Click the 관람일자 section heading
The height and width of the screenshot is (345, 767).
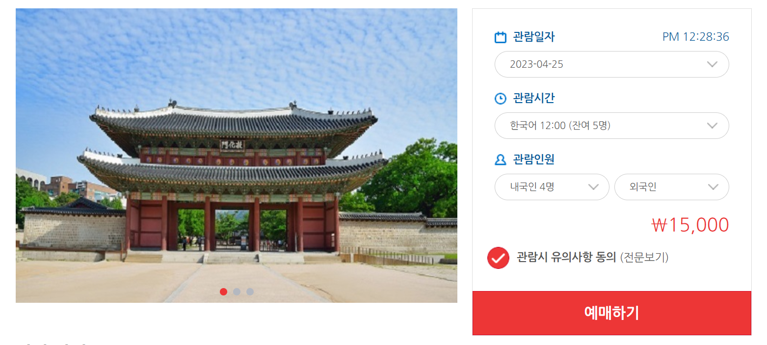click(534, 37)
